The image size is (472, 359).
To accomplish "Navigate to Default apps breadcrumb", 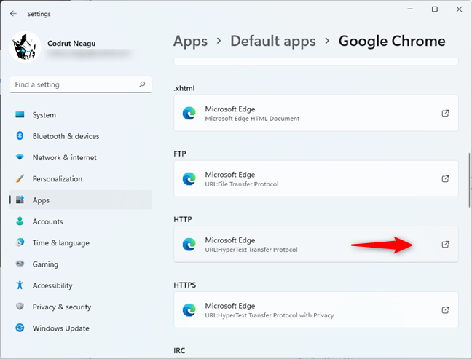I will click(x=273, y=41).
